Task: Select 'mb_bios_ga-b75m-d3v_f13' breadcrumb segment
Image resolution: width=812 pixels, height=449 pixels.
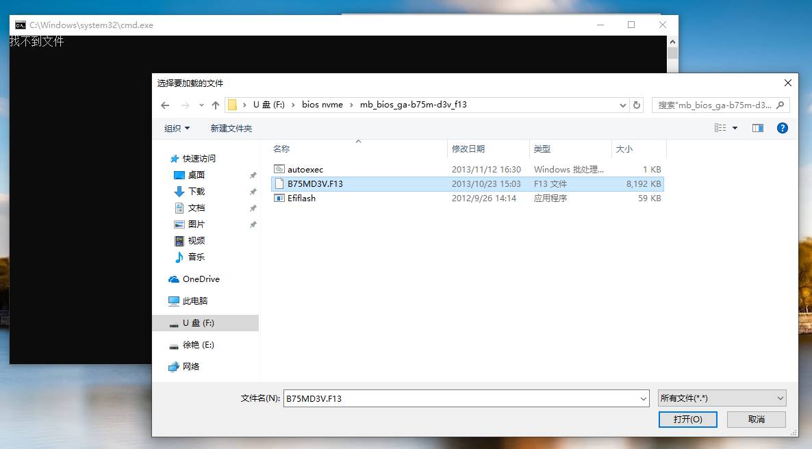Action: (414, 105)
